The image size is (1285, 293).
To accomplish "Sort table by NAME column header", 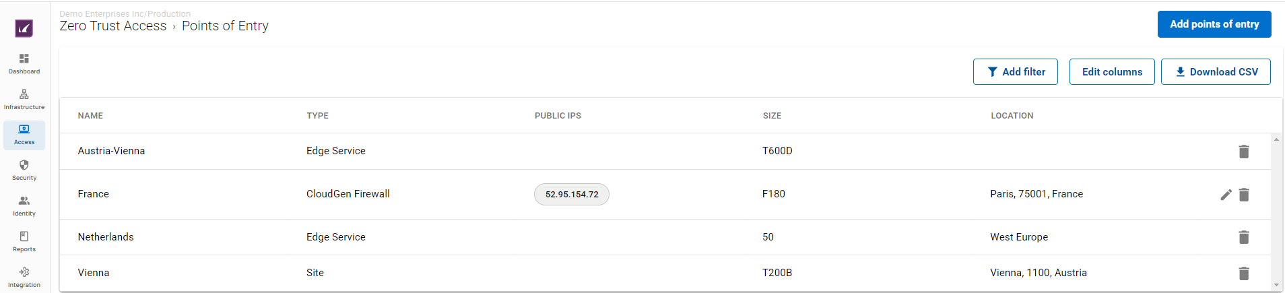I will click(90, 116).
